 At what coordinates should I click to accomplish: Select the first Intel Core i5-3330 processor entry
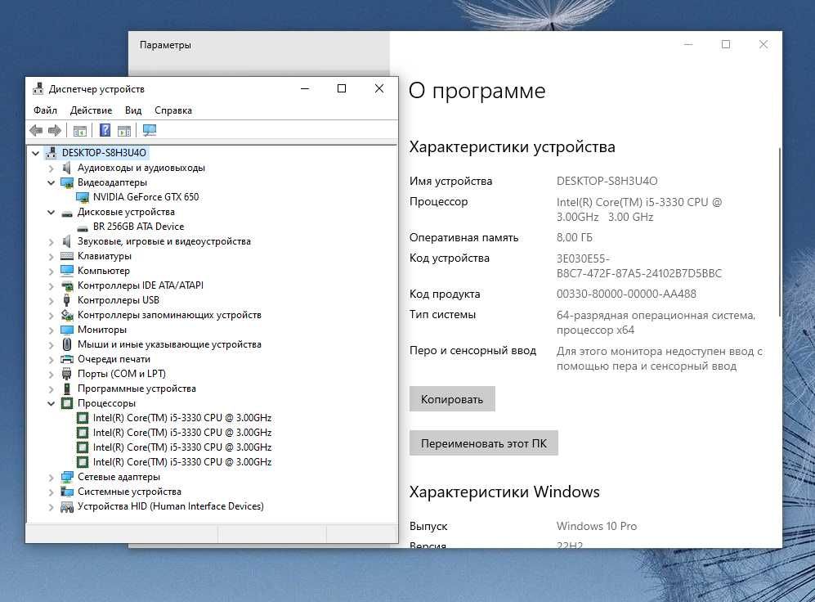182,418
